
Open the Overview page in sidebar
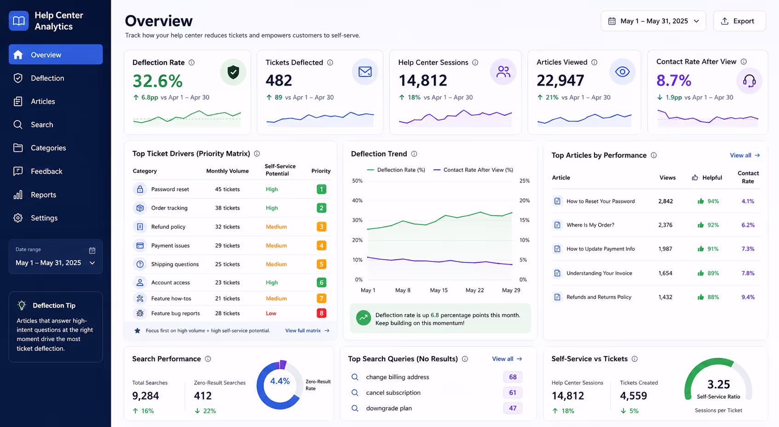pyautogui.click(x=56, y=55)
